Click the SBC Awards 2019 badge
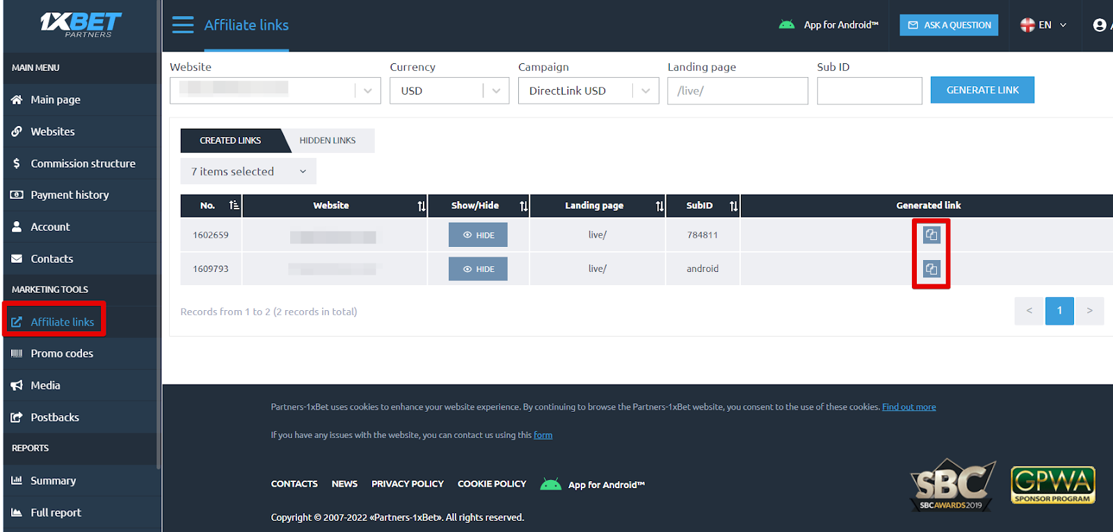 (952, 485)
